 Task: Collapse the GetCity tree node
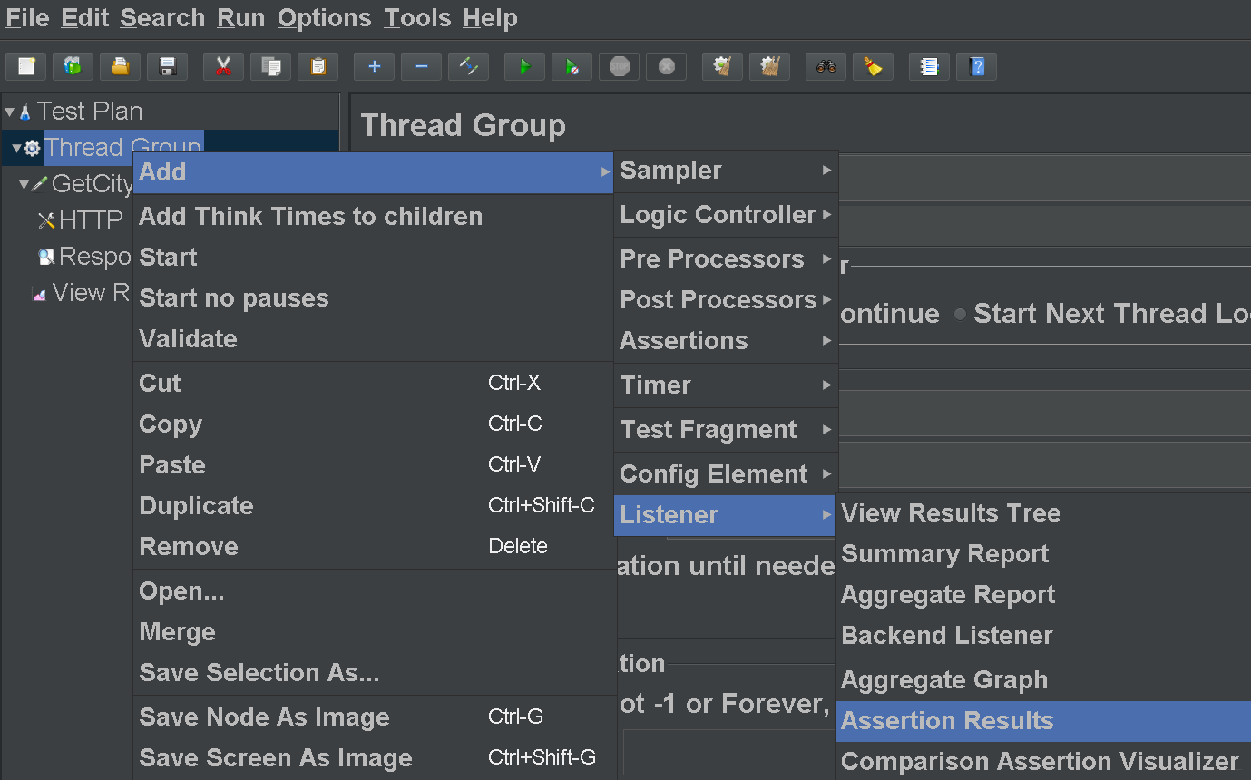(x=24, y=184)
